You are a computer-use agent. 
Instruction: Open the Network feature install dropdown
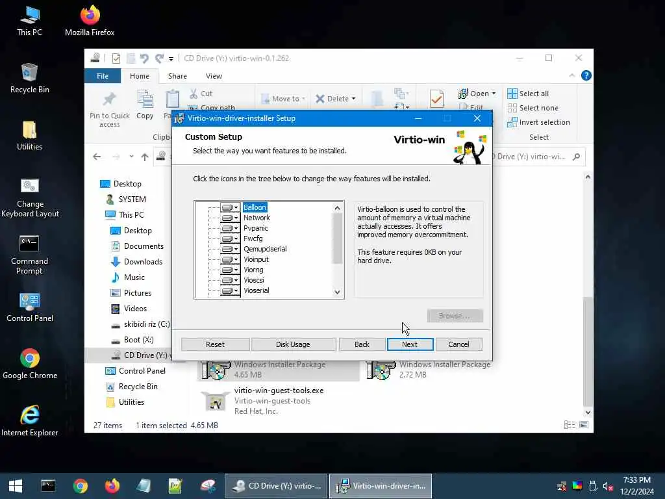click(231, 218)
